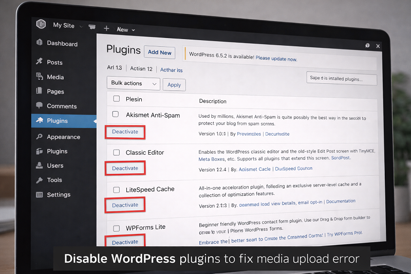Click the 'Please update now' link
This screenshot has height=274, width=411.
pos(276,58)
